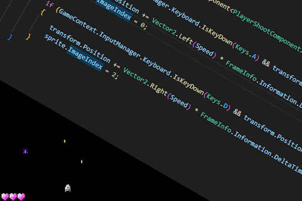Click the blue closing brace
The width and height of the screenshot is (302, 201).
coord(10,37)
